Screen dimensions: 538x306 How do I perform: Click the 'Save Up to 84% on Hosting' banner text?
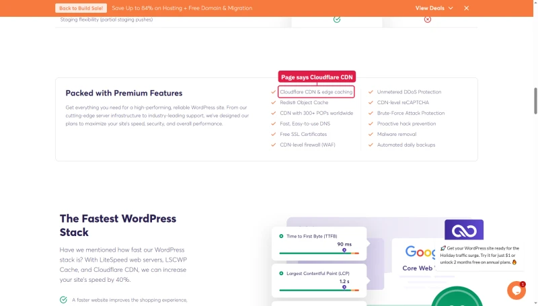point(182,8)
